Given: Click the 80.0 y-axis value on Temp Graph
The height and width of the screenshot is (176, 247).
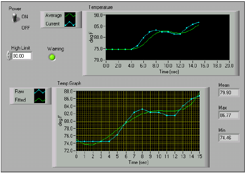Looking at the screenshot, I should (x=68, y=121).
